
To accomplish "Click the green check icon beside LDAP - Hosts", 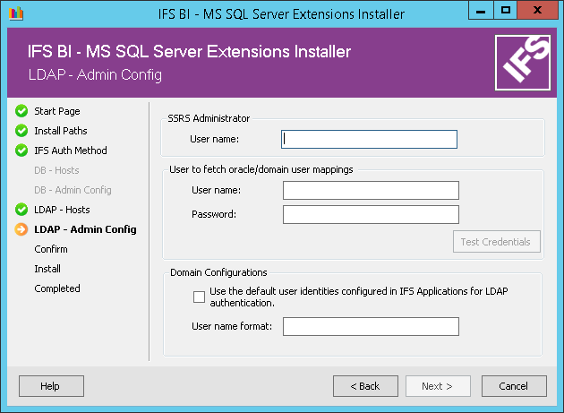I will tap(21, 210).
